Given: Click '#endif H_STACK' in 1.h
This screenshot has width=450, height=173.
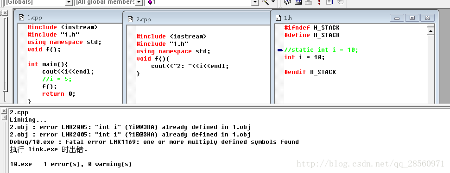Looking at the screenshot, I should [310, 72].
